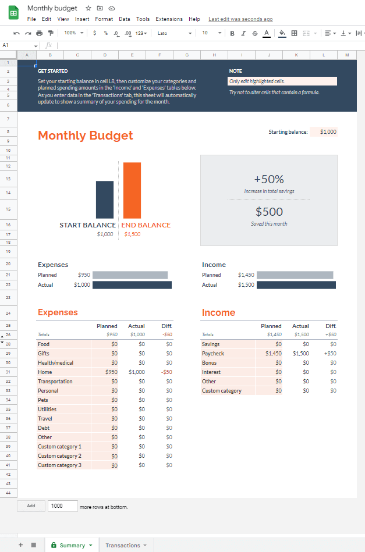Redo the last action
This screenshot has width=365, height=552.
coord(28,33)
